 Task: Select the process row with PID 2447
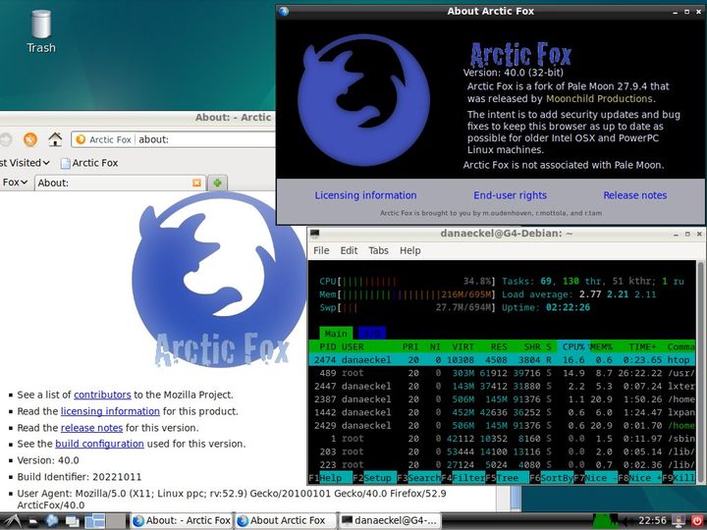[503, 386]
